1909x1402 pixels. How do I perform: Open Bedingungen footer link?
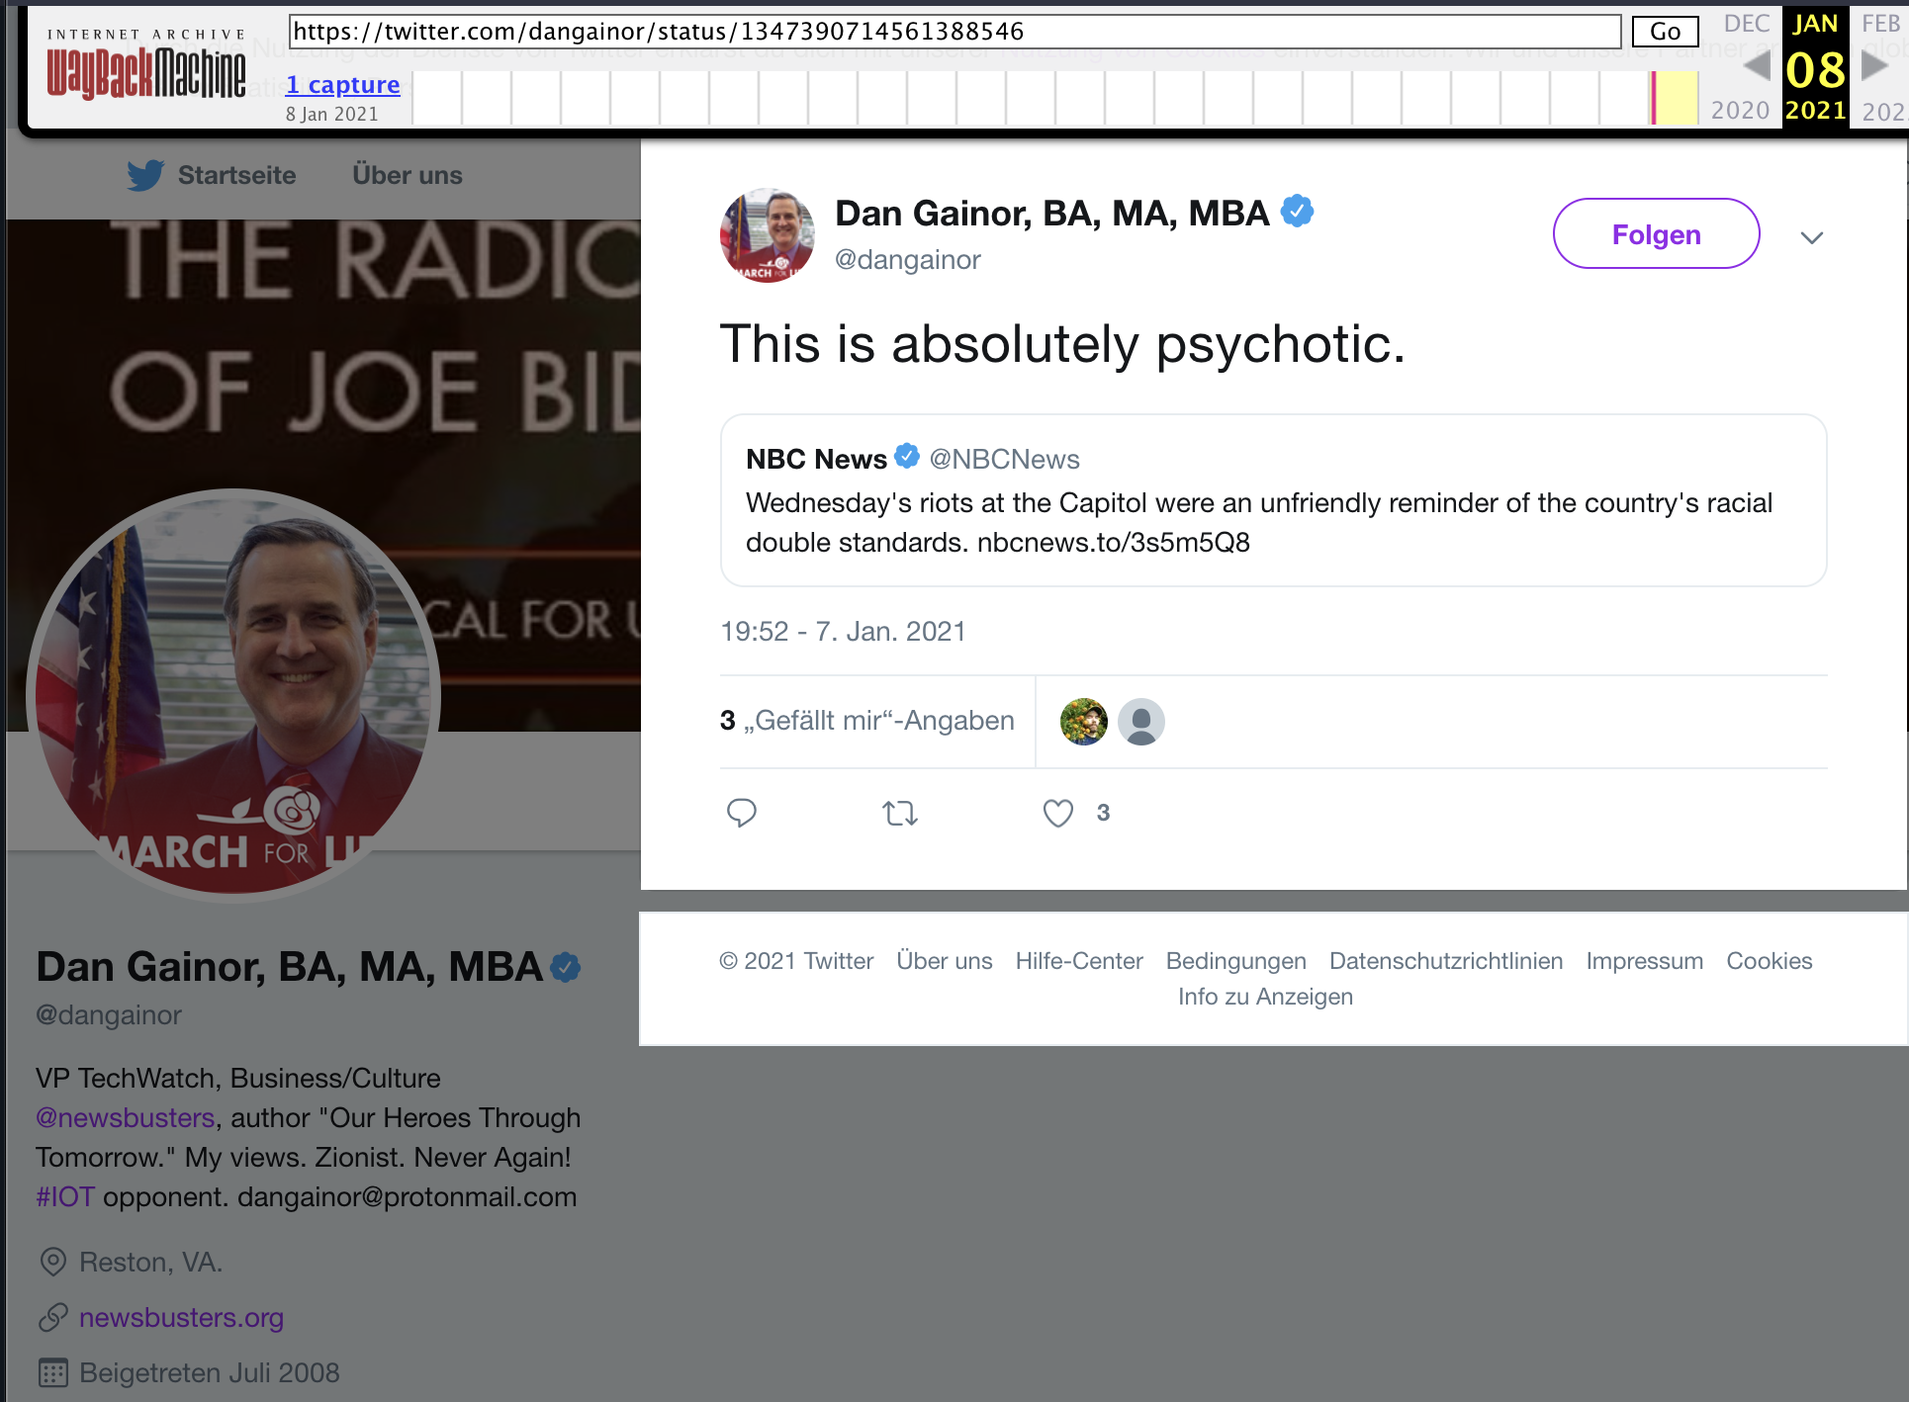click(1236, 961)
